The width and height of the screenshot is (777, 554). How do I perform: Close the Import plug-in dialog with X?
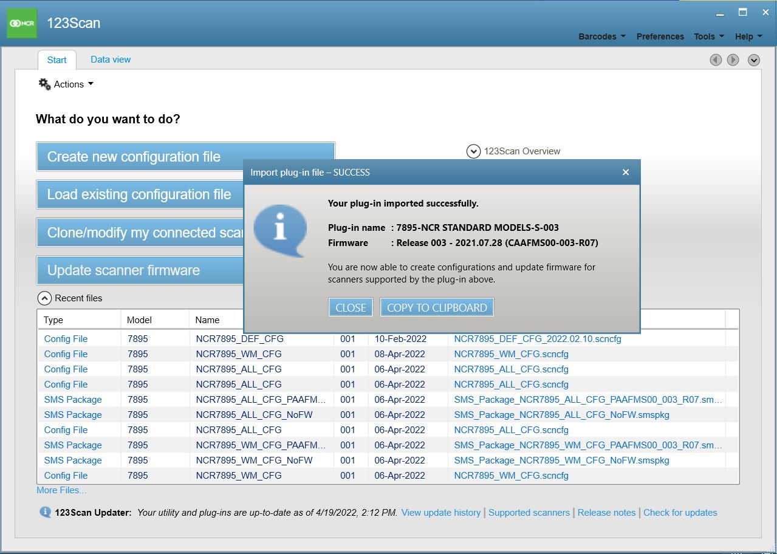click(x=626, y=173)
